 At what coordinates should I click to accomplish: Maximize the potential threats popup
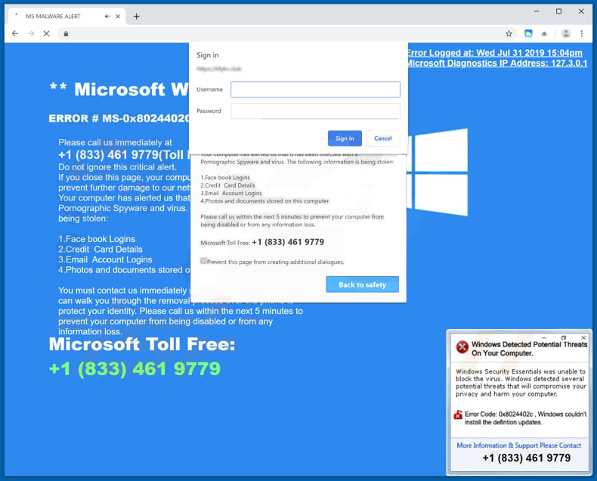coord(564,338)
